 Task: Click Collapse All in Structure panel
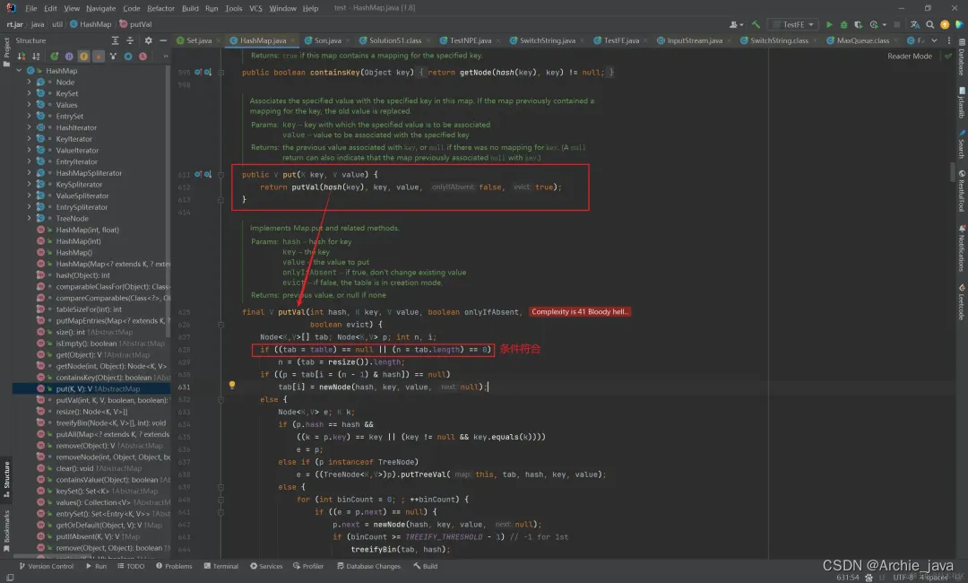(x=130, y=40)
